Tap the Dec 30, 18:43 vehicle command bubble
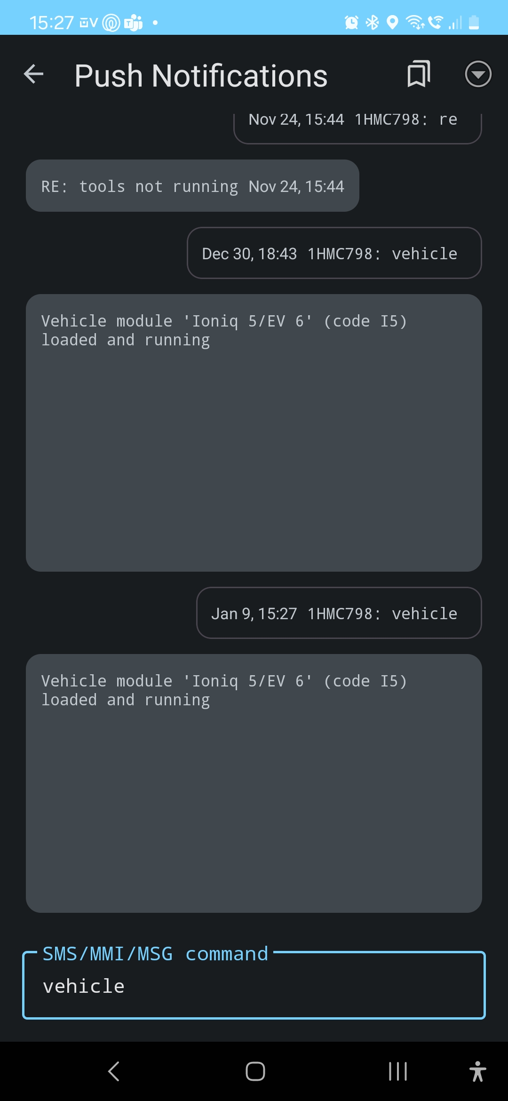This screenshot has height=1101, width=508. pyautogui.click(x=334, y=254)
